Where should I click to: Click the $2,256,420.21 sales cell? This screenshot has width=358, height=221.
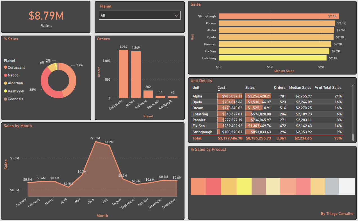258,96
